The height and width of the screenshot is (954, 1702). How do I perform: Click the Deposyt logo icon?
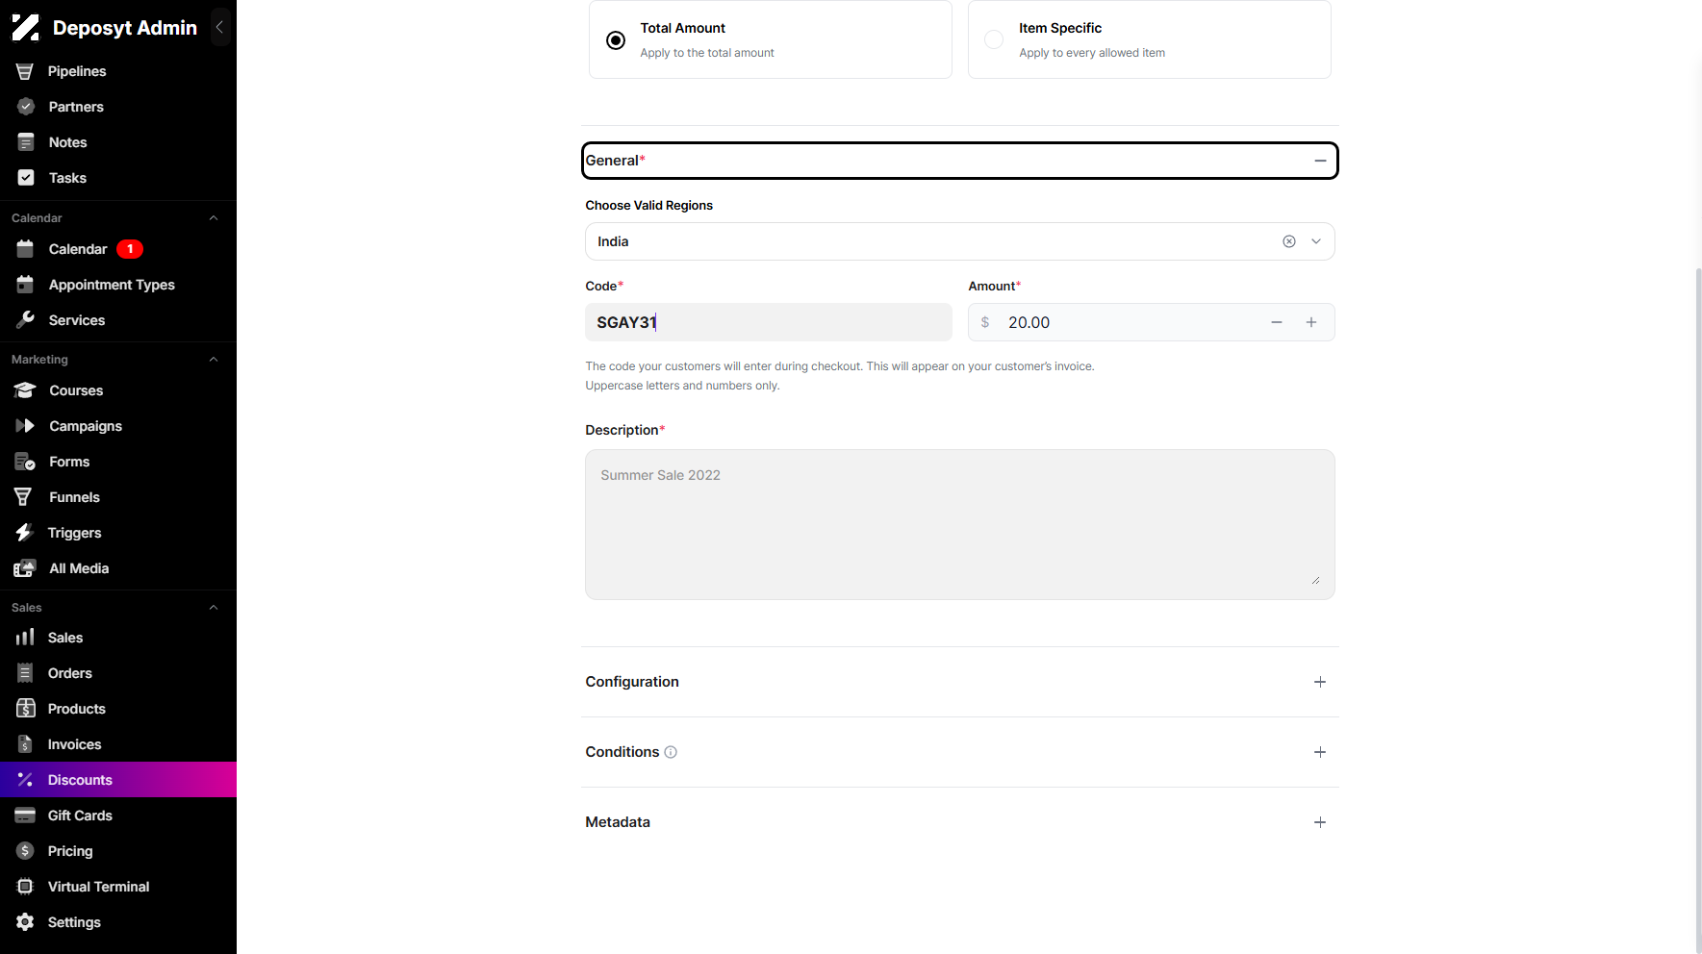25,28
